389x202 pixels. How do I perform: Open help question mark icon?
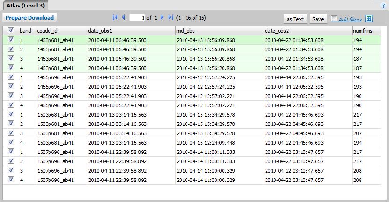point(383,6)
